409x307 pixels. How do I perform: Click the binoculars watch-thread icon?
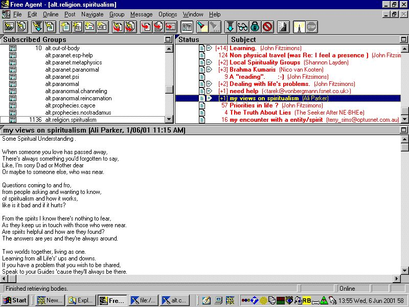pyautogui.click(x=242, y=27)
